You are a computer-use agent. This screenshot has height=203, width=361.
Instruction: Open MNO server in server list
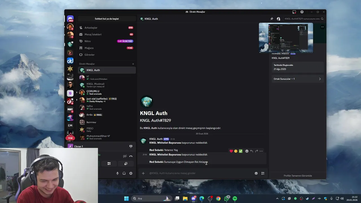(x=70, y=109)
